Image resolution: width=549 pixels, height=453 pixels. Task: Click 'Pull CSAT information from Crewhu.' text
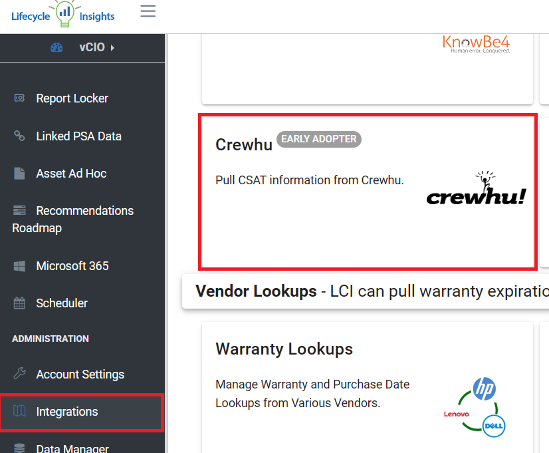pos(310,180)
